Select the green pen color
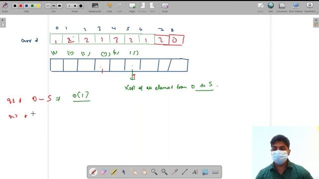This screenshot has width=319, height=179. click(32, 6)
